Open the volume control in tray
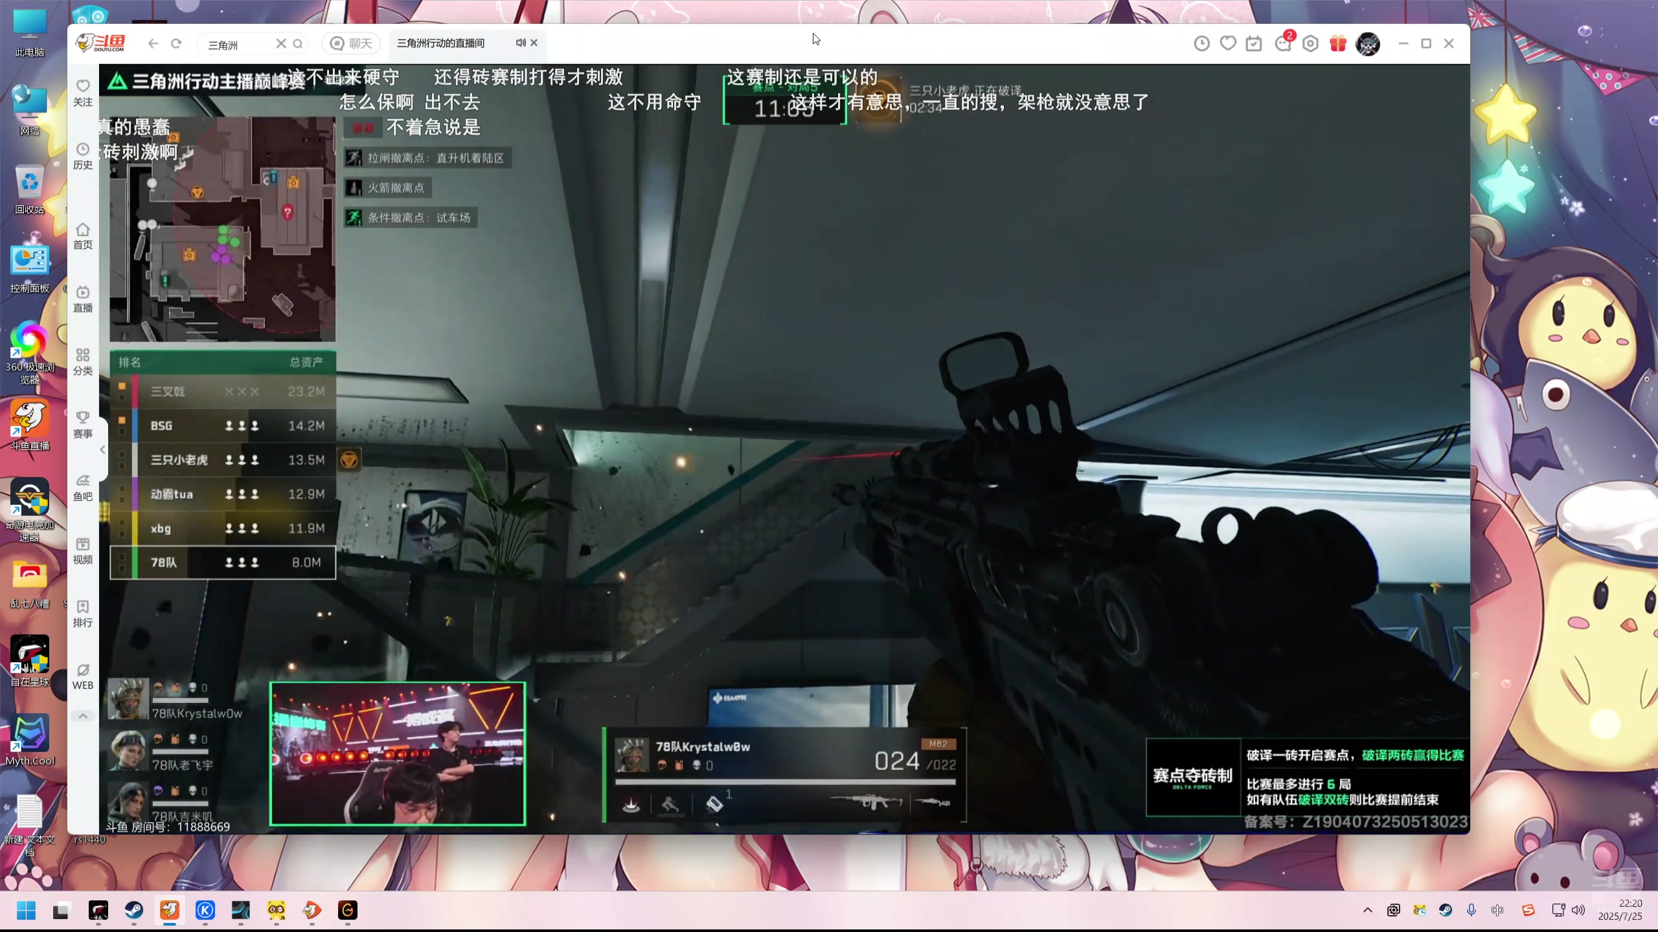This screenshot has height=932, width=1658. 1578,910
